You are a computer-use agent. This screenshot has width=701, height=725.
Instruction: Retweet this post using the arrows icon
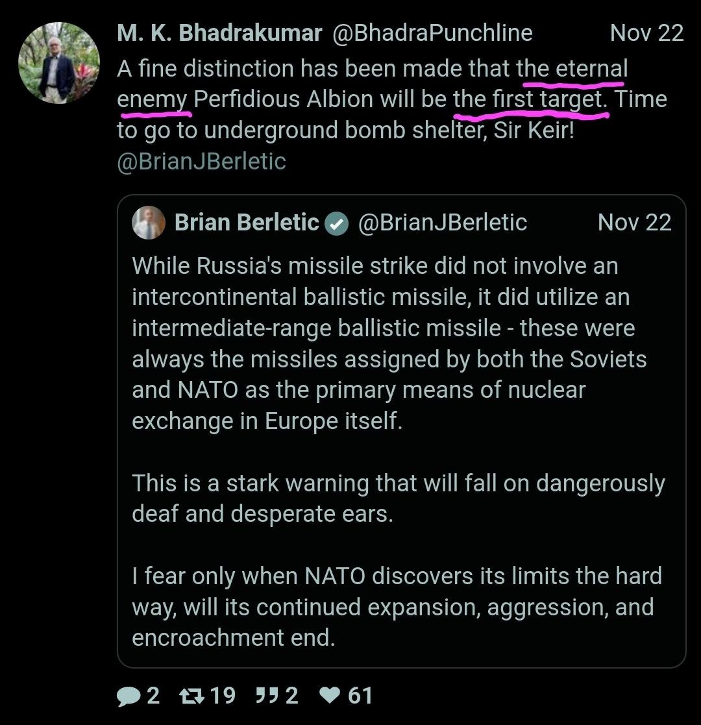(x=191, y=696)
